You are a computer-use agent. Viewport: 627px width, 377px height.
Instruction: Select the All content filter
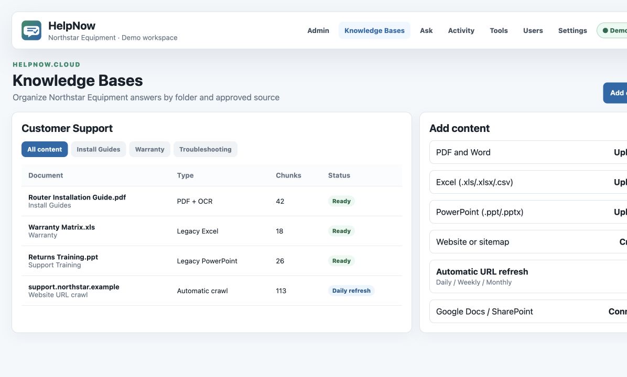[x=45, y=149]
